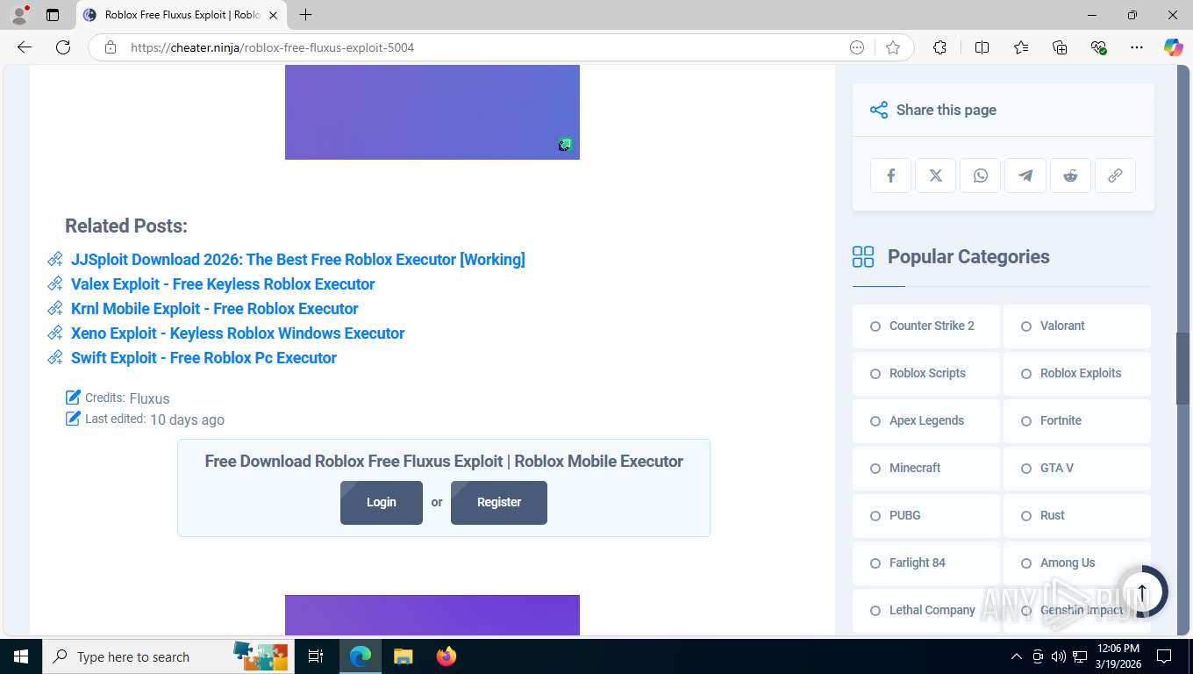
Task: Open Task View on taskbar
Action: coord(316,656)
